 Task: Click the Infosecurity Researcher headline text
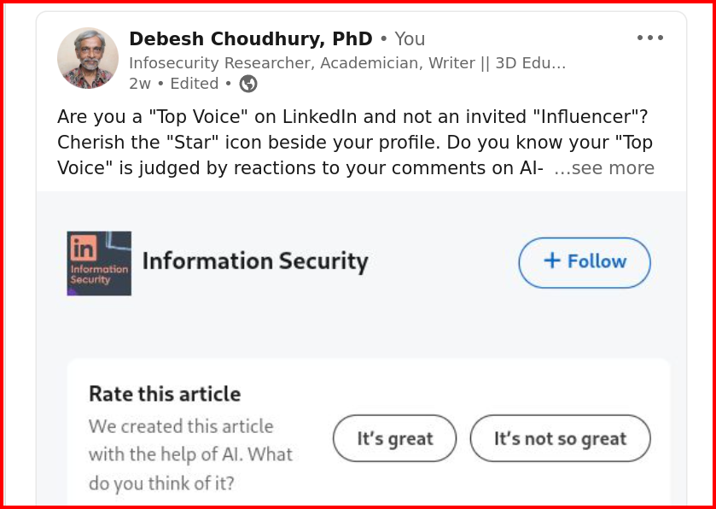pyautogui.click(x=347, y=63)
